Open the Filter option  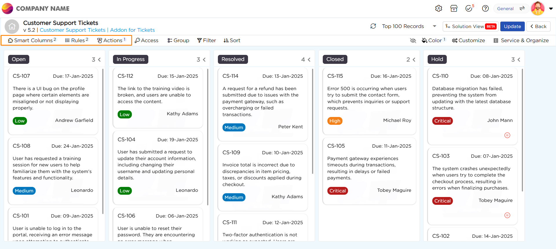click(x=206, y=40)
